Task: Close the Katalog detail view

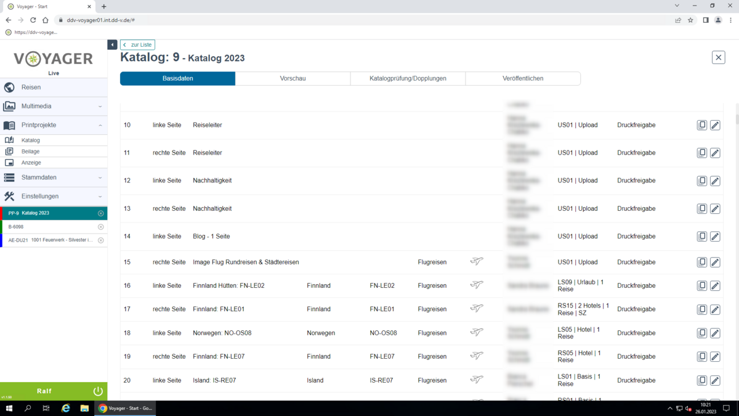Action: pyautogui.click(x=718, y=57)
